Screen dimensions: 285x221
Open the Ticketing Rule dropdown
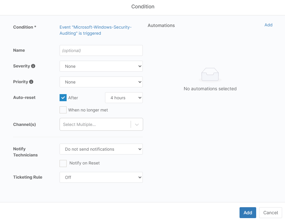(101, 177)
